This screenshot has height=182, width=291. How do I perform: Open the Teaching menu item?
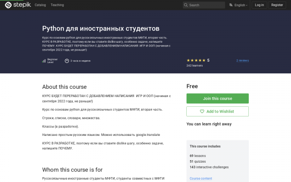(57, 5)
